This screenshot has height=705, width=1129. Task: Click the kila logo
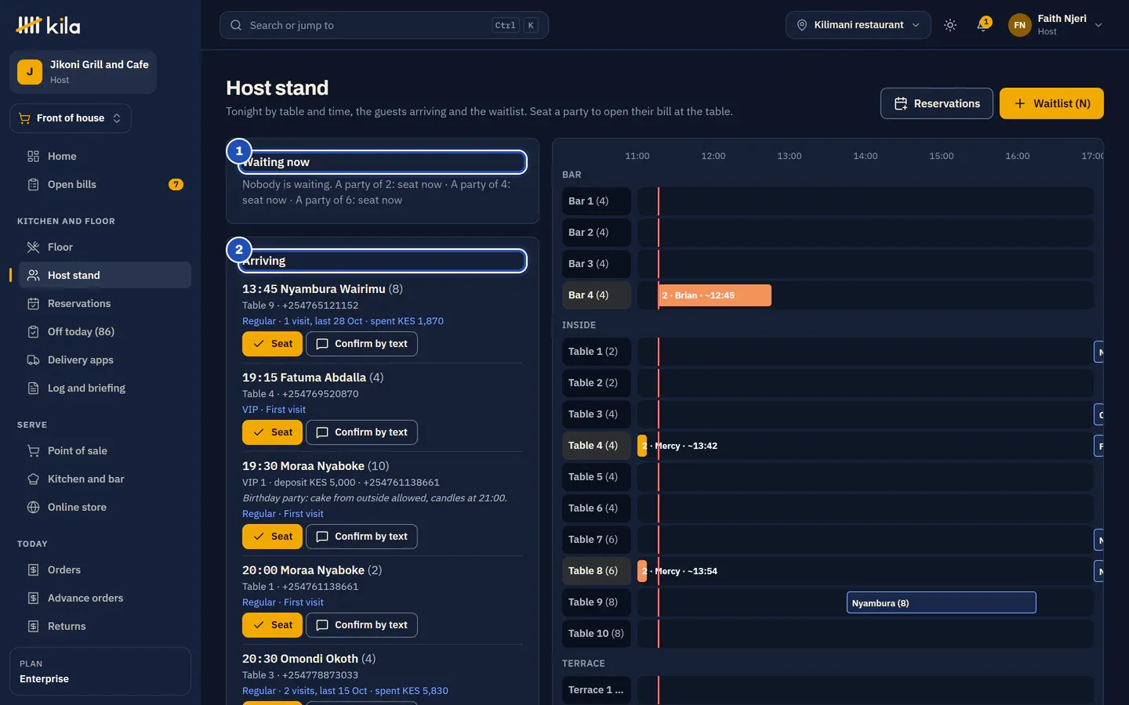coord(48,25)
